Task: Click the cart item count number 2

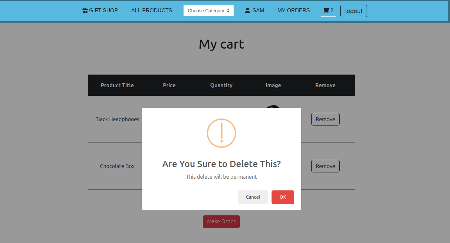Action: pos(332,11)
